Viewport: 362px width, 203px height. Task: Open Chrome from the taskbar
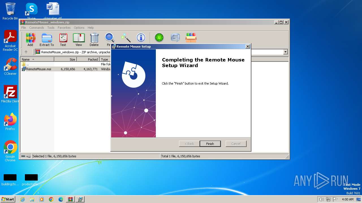[x=51, y=199]
